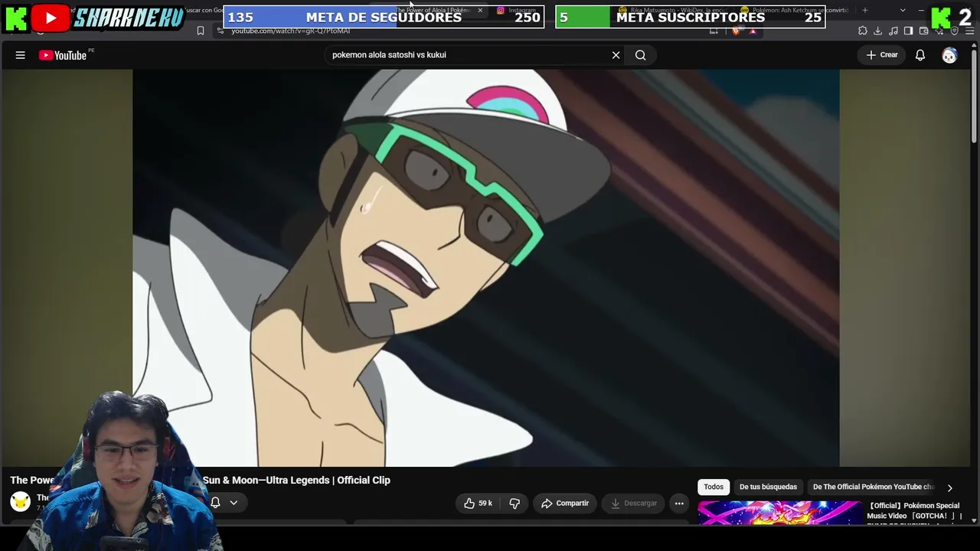Open the channel avatar beside the title
Image resolution: width=980 pixels, height=551 pixels.
[21, 502]
